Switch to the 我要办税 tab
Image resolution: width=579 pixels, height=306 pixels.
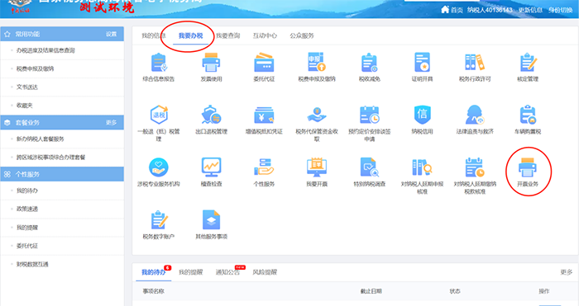tap(190, 35)
